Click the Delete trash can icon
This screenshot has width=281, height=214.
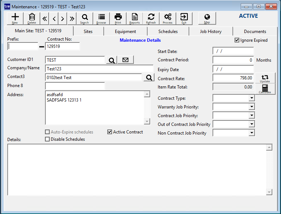[x=32, y=18]
